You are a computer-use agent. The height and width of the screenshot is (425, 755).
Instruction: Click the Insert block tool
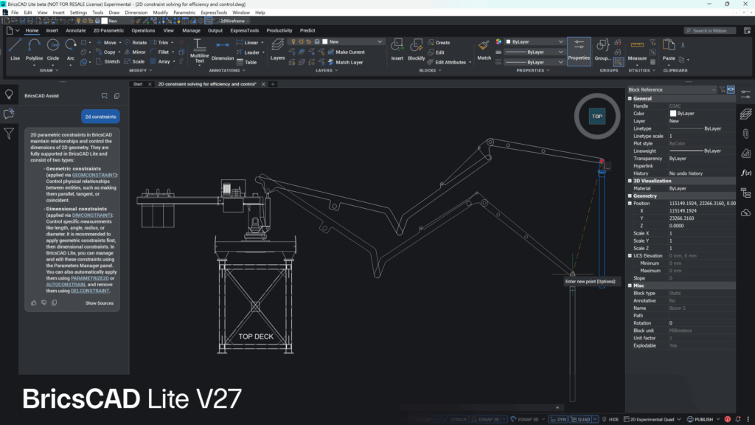(x=397, y=49)
